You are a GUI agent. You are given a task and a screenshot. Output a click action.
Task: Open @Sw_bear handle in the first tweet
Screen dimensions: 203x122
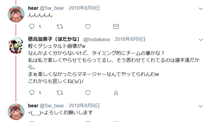pyautogui.click(x=52, y=8)
